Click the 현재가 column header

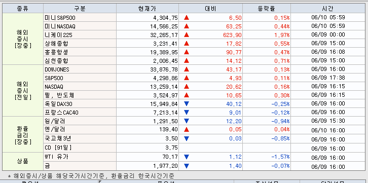tap(148, 9)
